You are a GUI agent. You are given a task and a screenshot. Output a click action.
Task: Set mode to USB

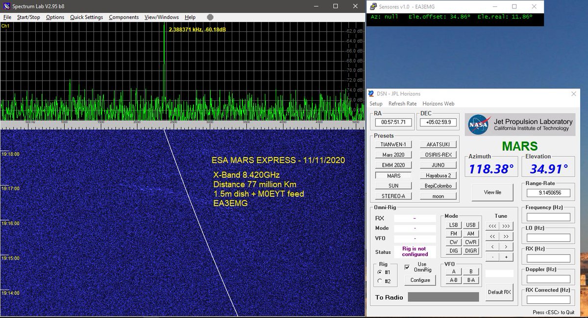[470, 225]
